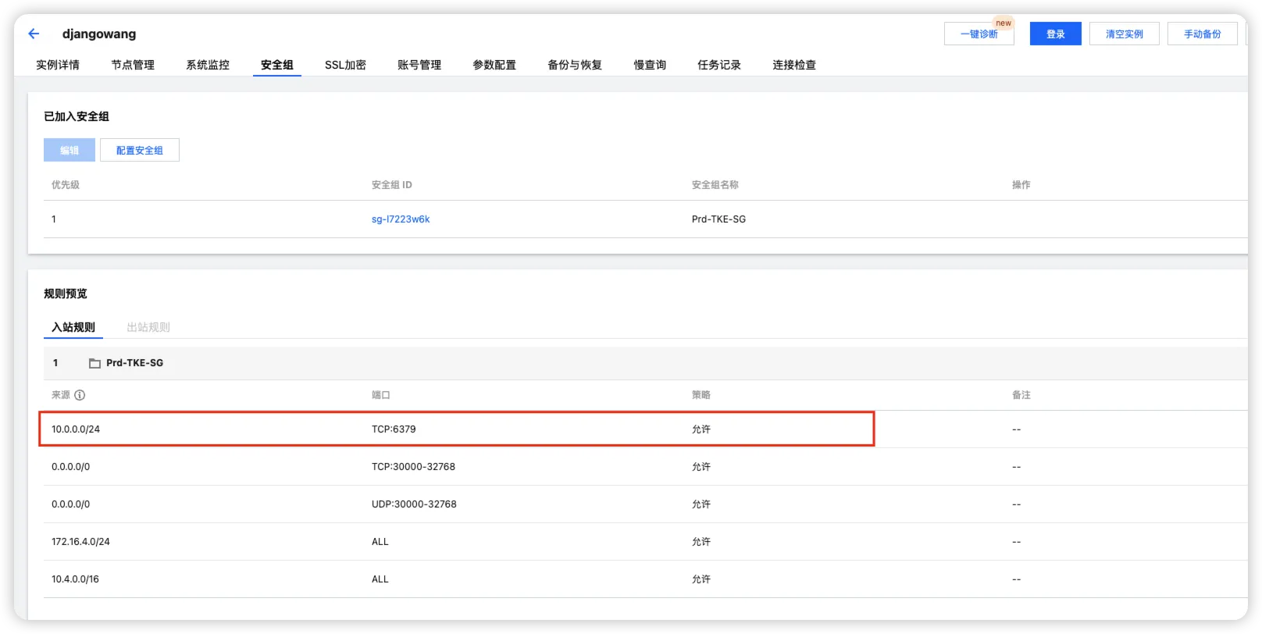This screenshot has width=1262, height=634.
Task: Open the 任务记录 tab
Action: [719, 65]
